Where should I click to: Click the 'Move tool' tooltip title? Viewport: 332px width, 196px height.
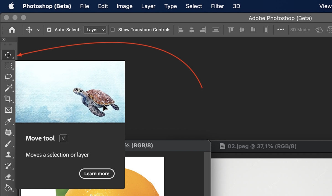(x=40, y=138)
